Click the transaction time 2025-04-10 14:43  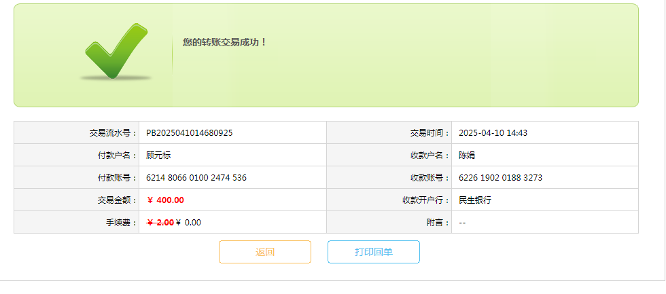(x=493, y=133)
